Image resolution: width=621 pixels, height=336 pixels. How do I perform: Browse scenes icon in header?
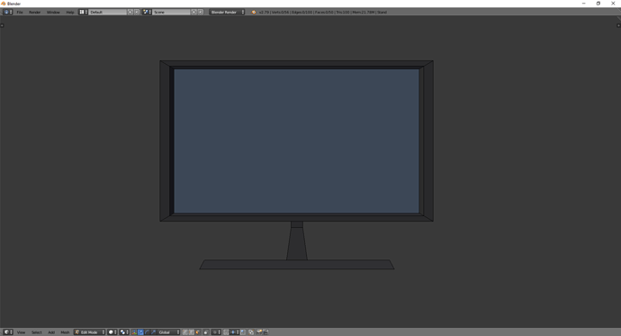tap(147, 12)
